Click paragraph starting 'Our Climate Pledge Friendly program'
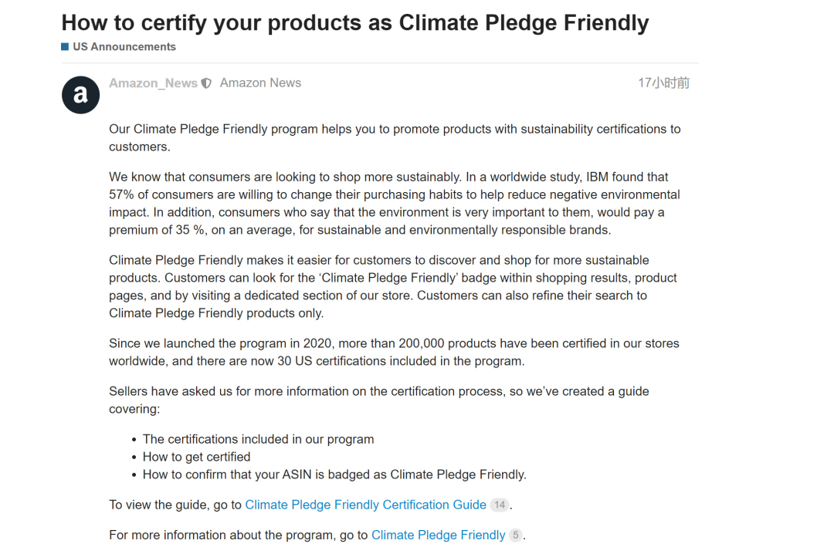The height and width of the screenshot is (554, 834). pyautogui.click(x=395, y=137)
